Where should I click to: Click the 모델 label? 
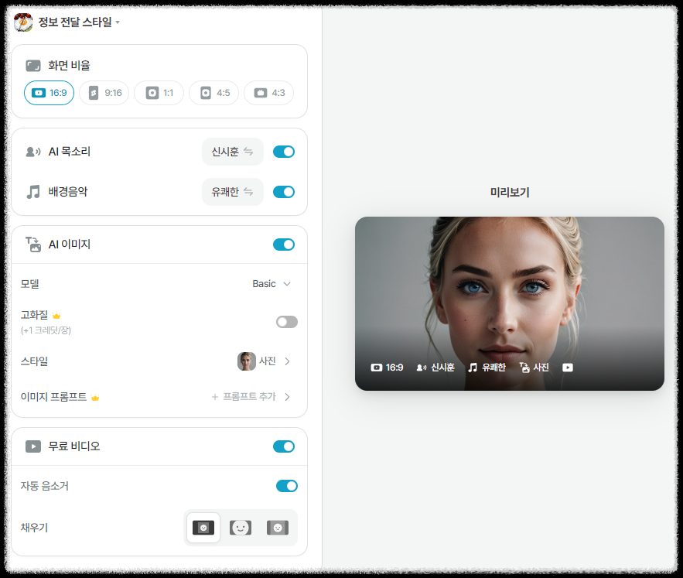pyautogui.click(x=29, y=284)
